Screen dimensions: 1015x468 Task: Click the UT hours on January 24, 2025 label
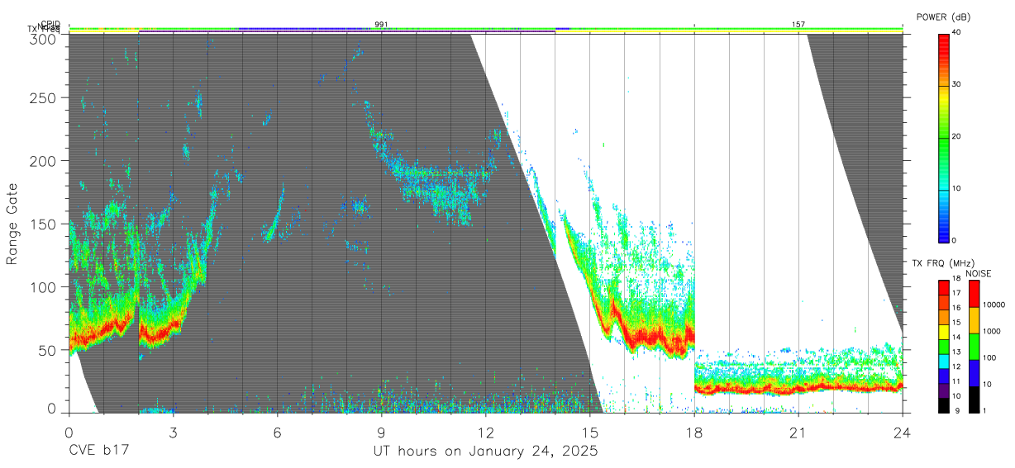click(x=485, y=451)
